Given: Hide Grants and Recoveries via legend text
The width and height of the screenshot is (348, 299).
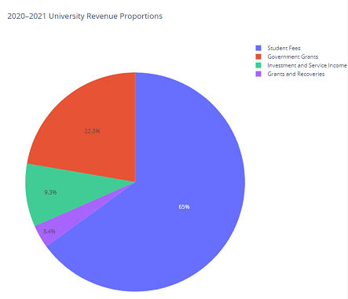Looking at the screenshot, I should 296,74.
